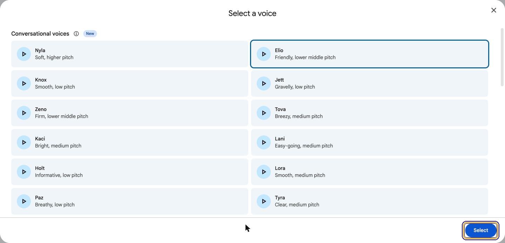Choose the Nyla soft higher pitch description

(x=54, y=58)
